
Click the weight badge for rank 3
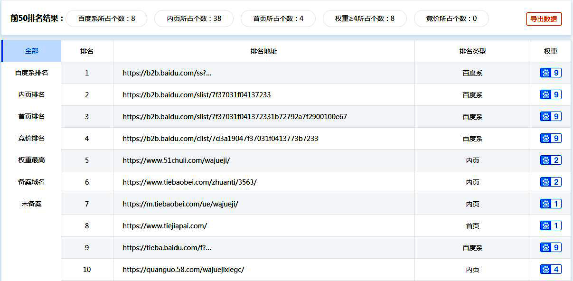click(551, 116)
